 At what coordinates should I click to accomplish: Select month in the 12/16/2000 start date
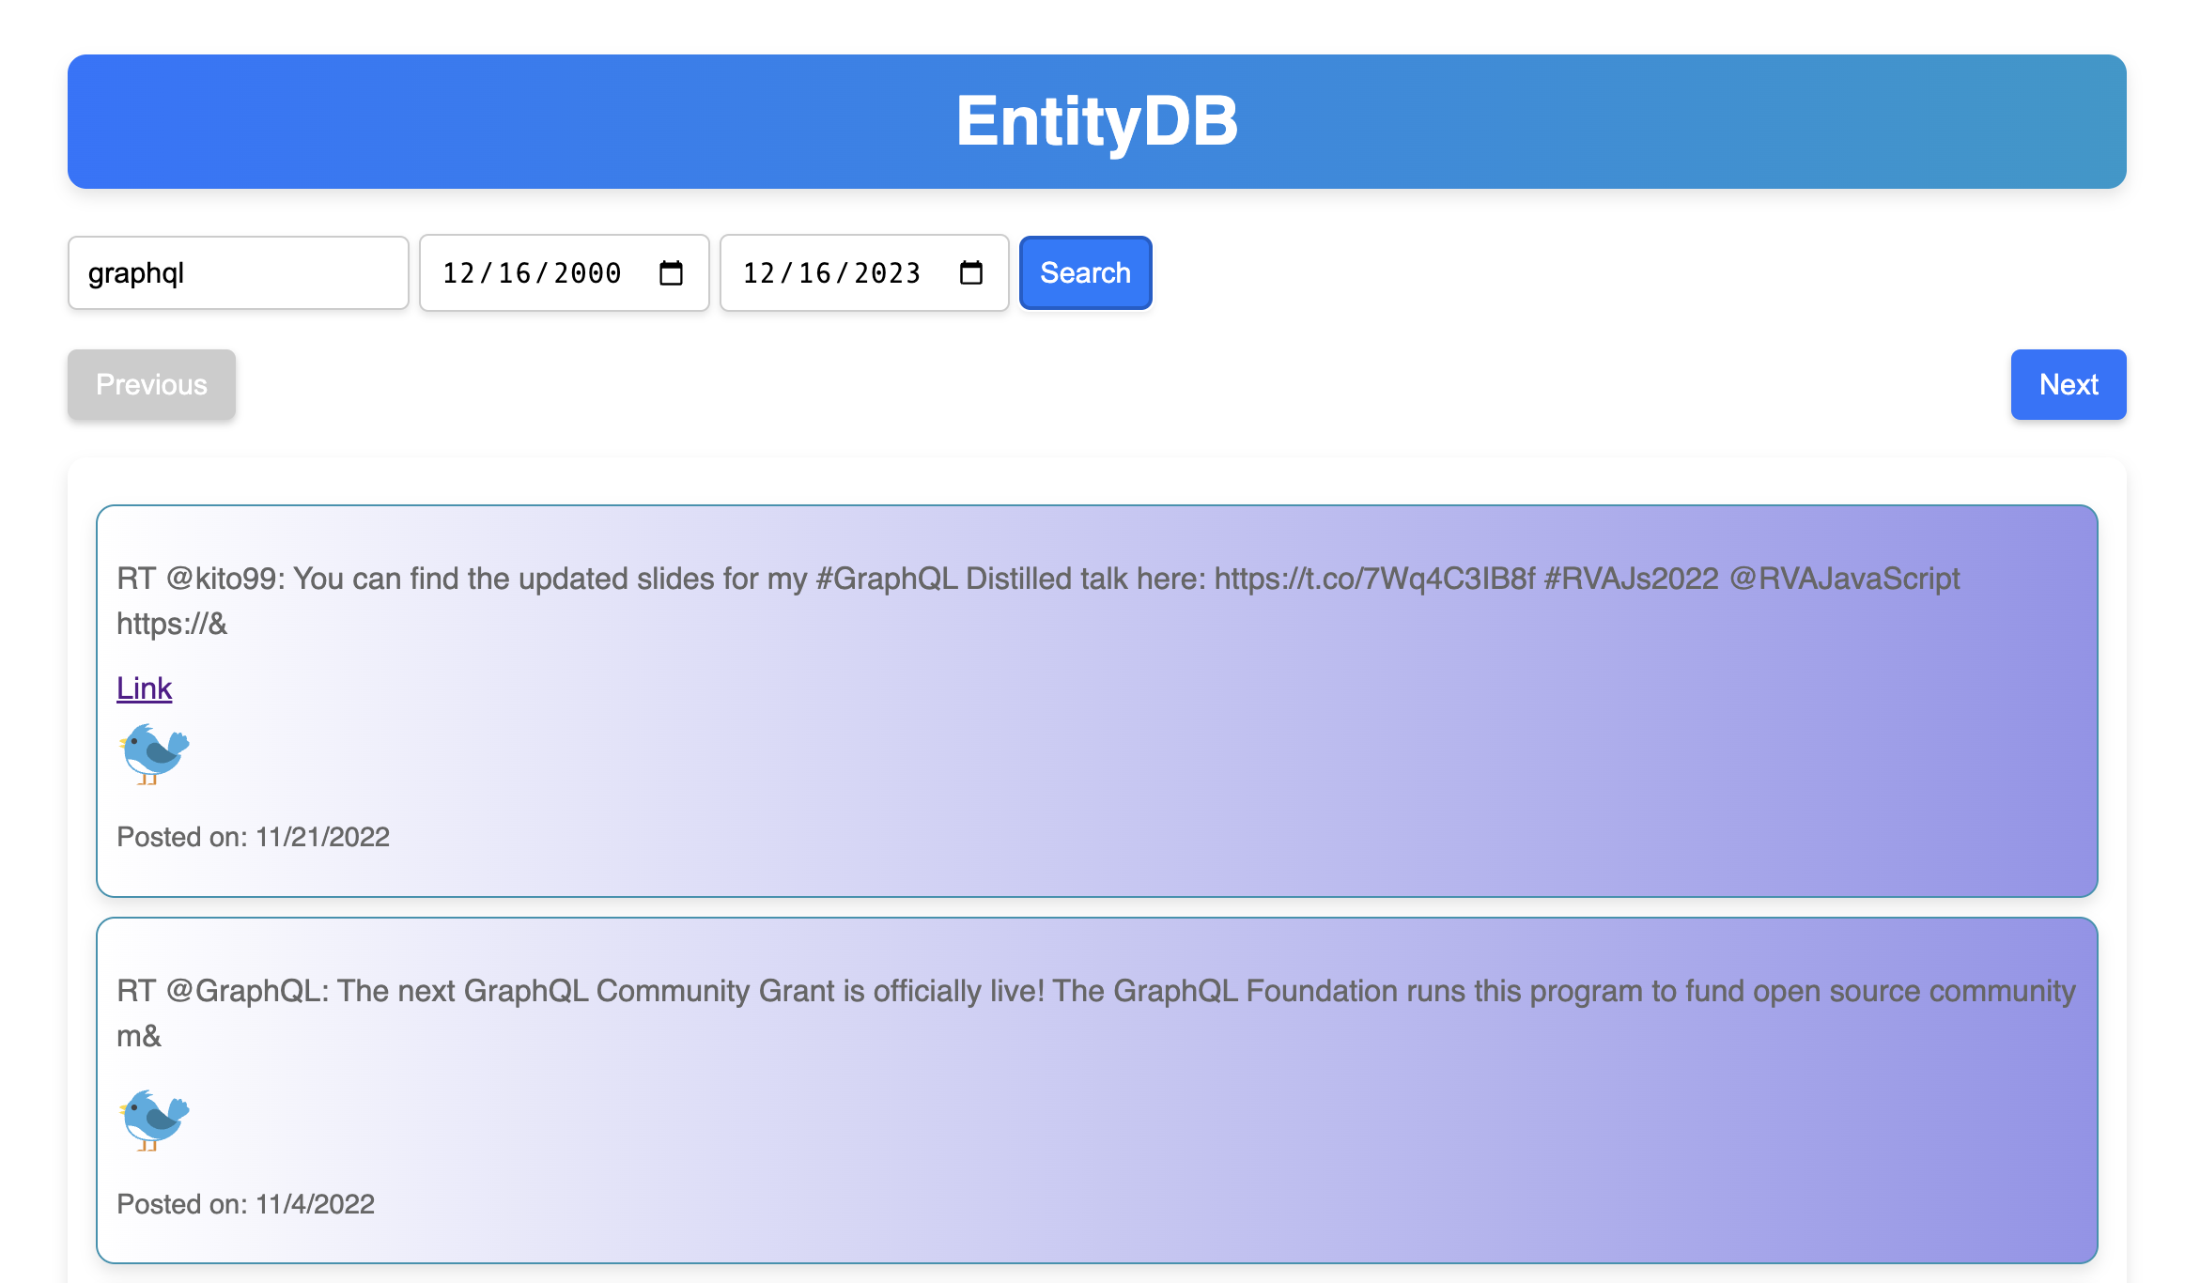tap(457, 273)
